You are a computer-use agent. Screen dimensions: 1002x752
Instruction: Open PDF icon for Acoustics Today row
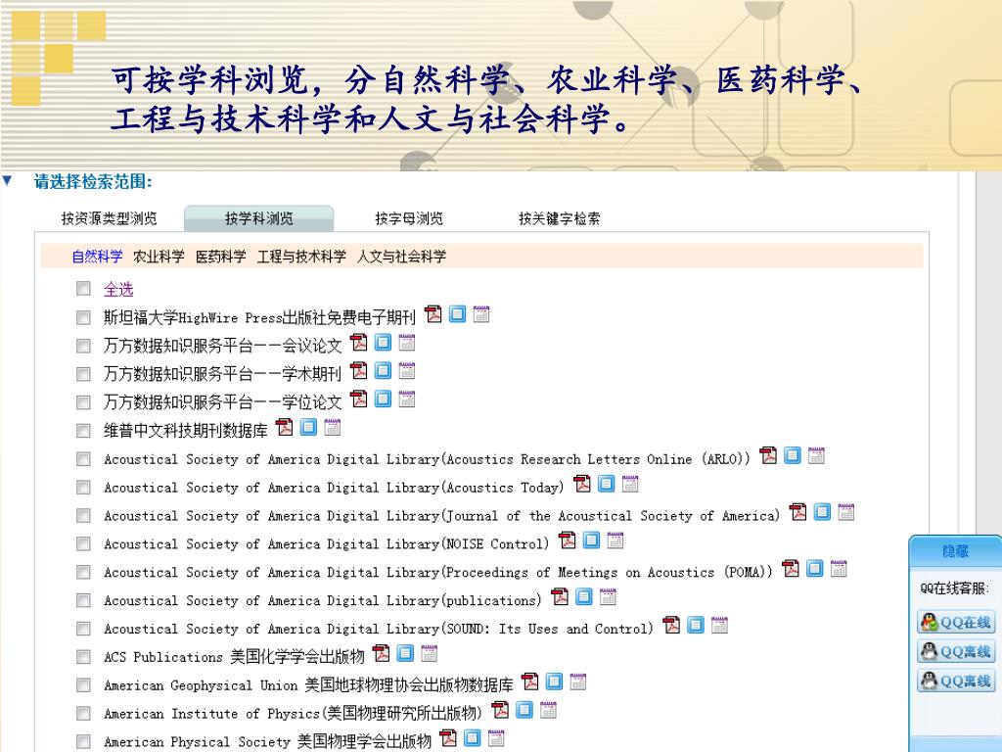582,484
